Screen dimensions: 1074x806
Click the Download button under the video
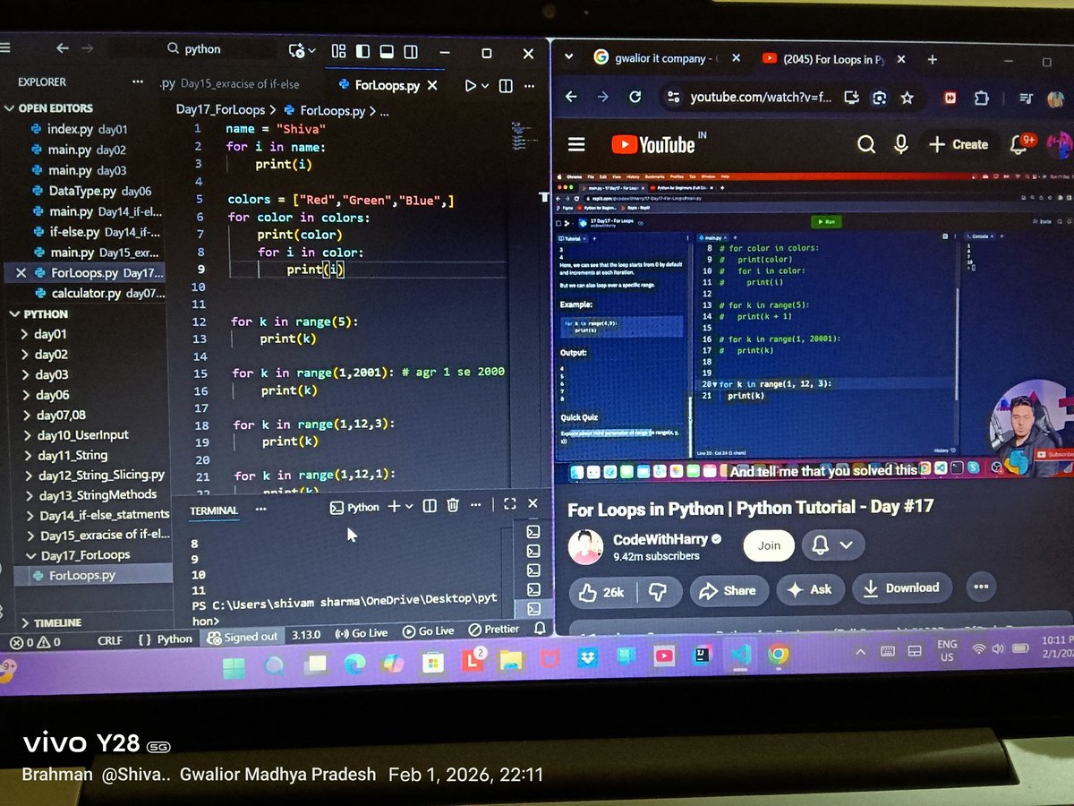(x=901, y=587)
